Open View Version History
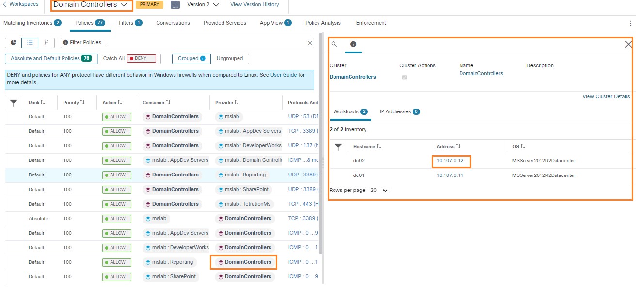This screenshot has width=636, height=302. (254, 4)
